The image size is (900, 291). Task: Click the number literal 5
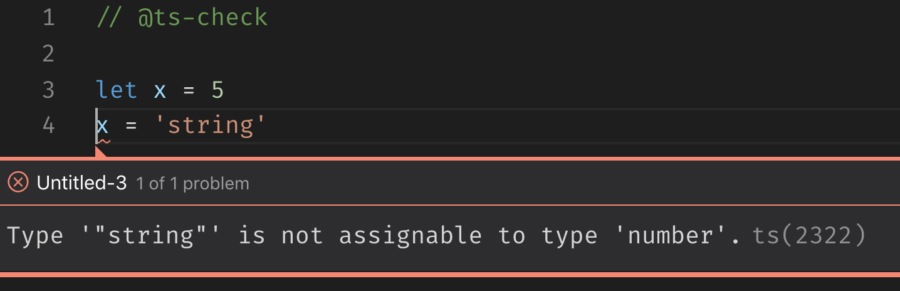217,90
